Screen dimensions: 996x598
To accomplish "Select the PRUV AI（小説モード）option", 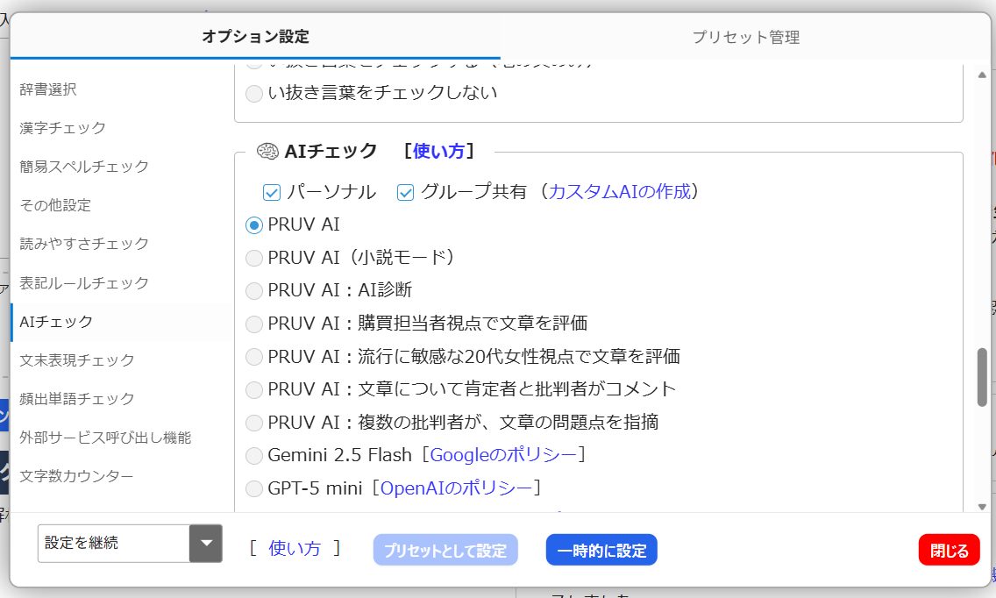I will [254, 257].
